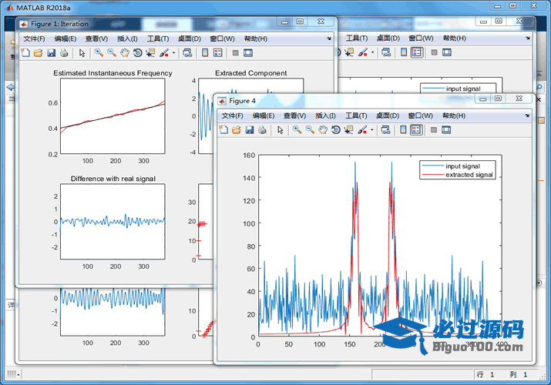Activate Zoom In tool in Figure 4
Screen dimensions: 551x385
297,130
